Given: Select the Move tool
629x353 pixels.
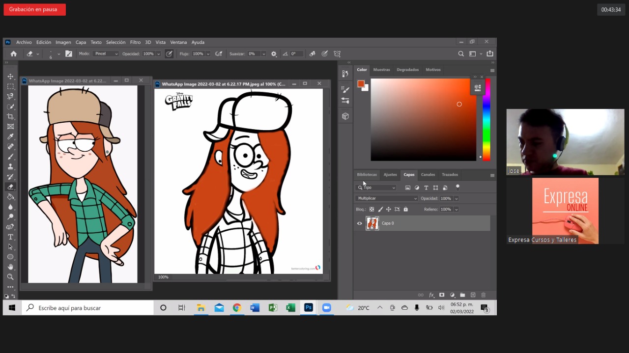Looking at the screenshot, I should (x=10, y=77).
